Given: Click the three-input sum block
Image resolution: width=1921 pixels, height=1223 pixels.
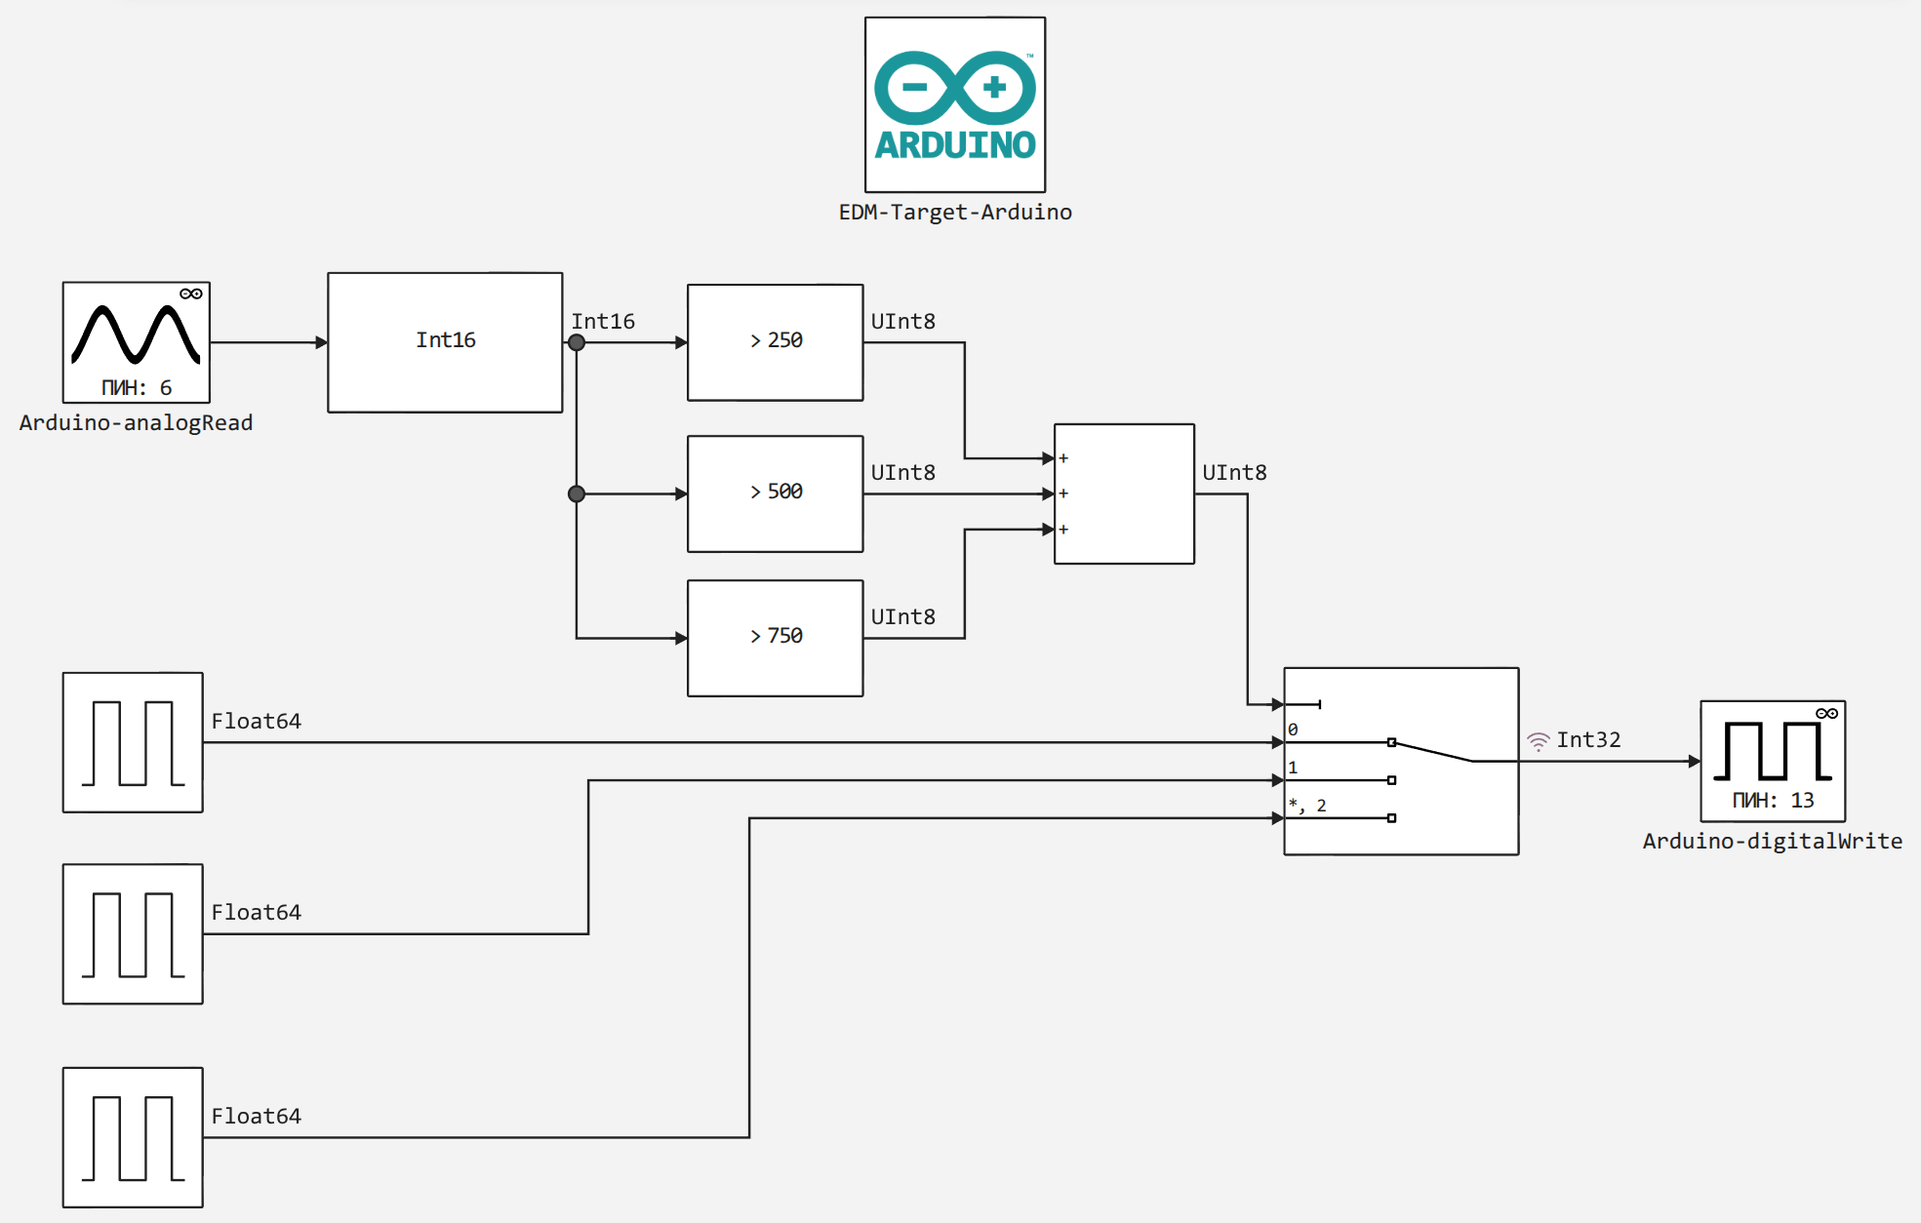Looking at the screenshot, I should pyautogui.click(x=1124, y=493).
